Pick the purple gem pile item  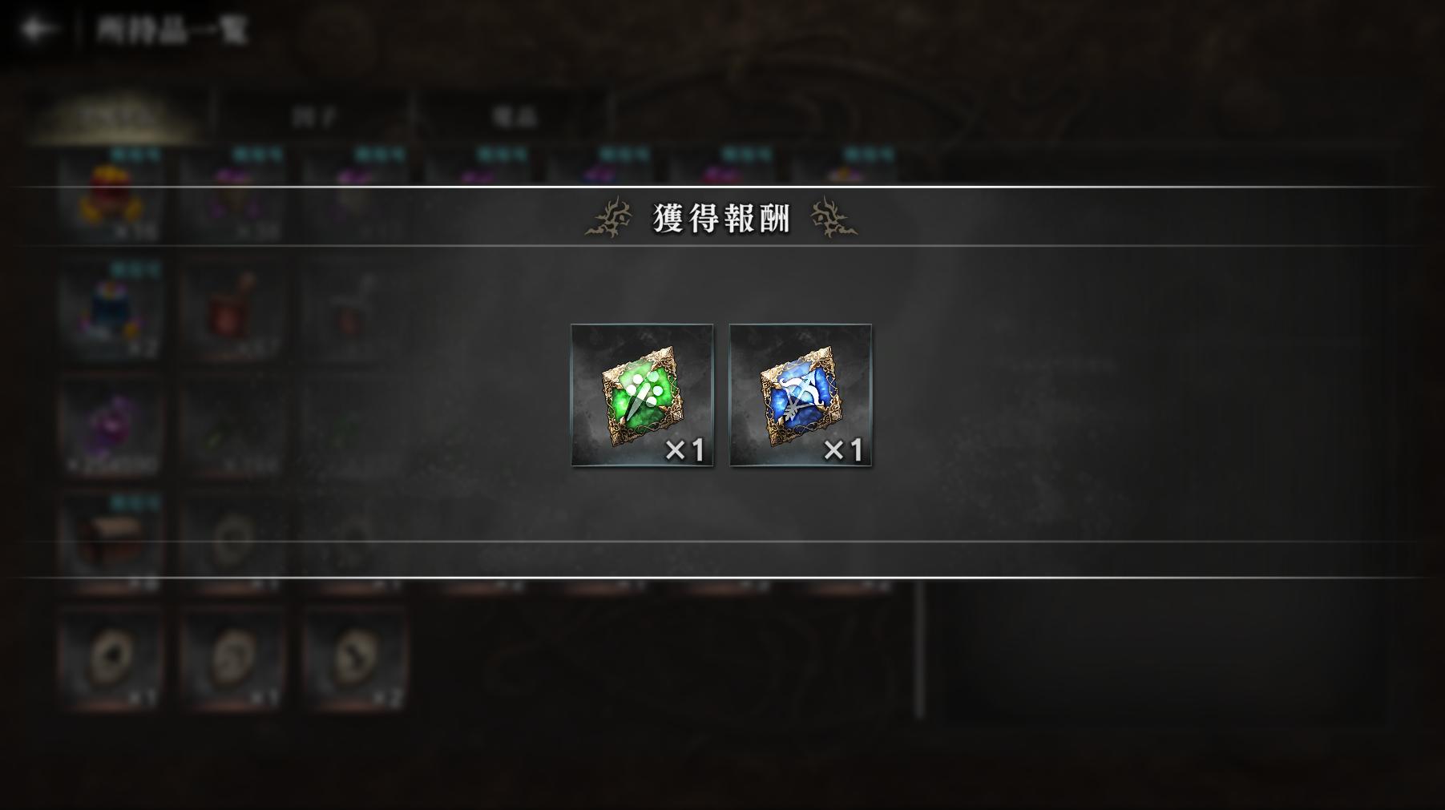coord(112,426)
